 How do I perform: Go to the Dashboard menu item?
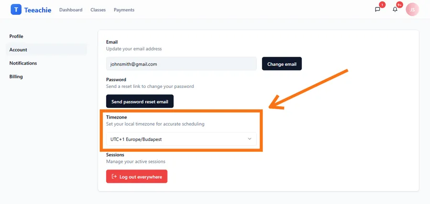(71, 10)
